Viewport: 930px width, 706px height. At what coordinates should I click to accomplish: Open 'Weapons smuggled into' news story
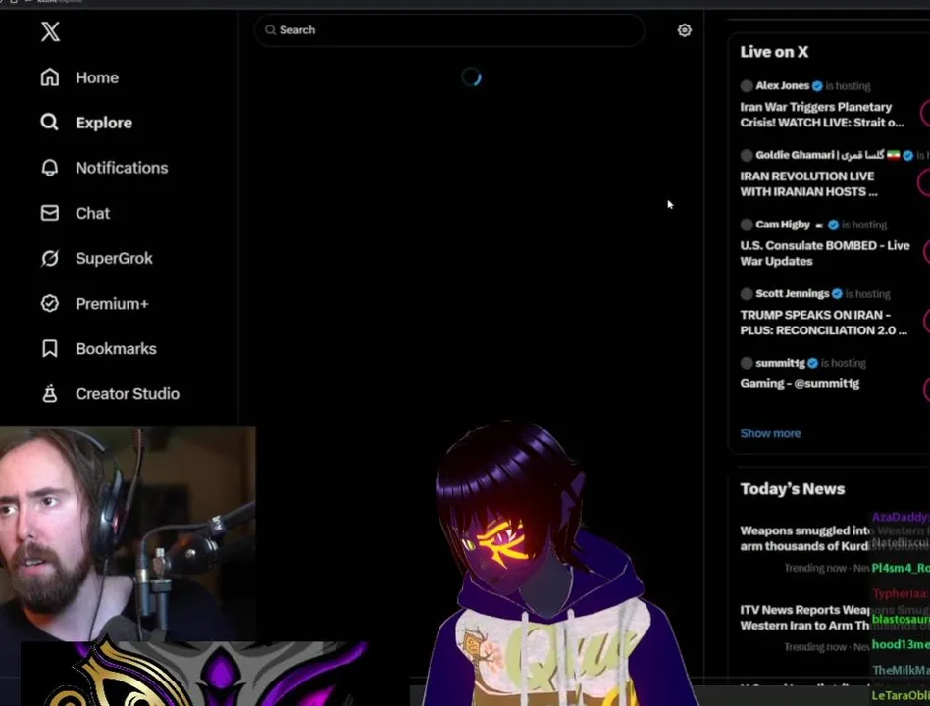pos(804,538)
